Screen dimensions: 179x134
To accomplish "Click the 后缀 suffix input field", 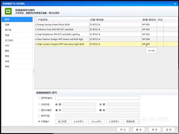I will (123, 104).
